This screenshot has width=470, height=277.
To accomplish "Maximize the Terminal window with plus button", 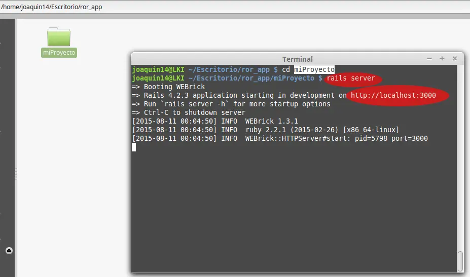I will tap(442, 58).
